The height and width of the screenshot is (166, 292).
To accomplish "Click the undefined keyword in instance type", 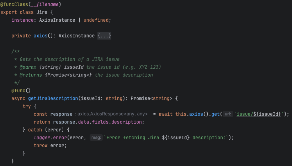I will 96,20.
